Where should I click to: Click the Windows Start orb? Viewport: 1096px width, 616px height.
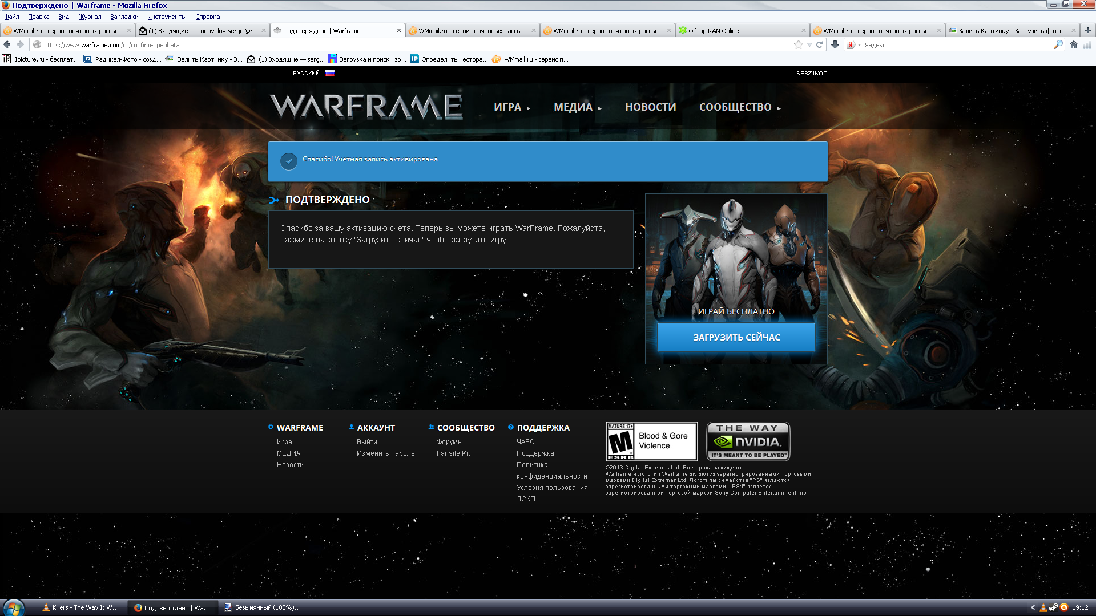coord(13,607)
